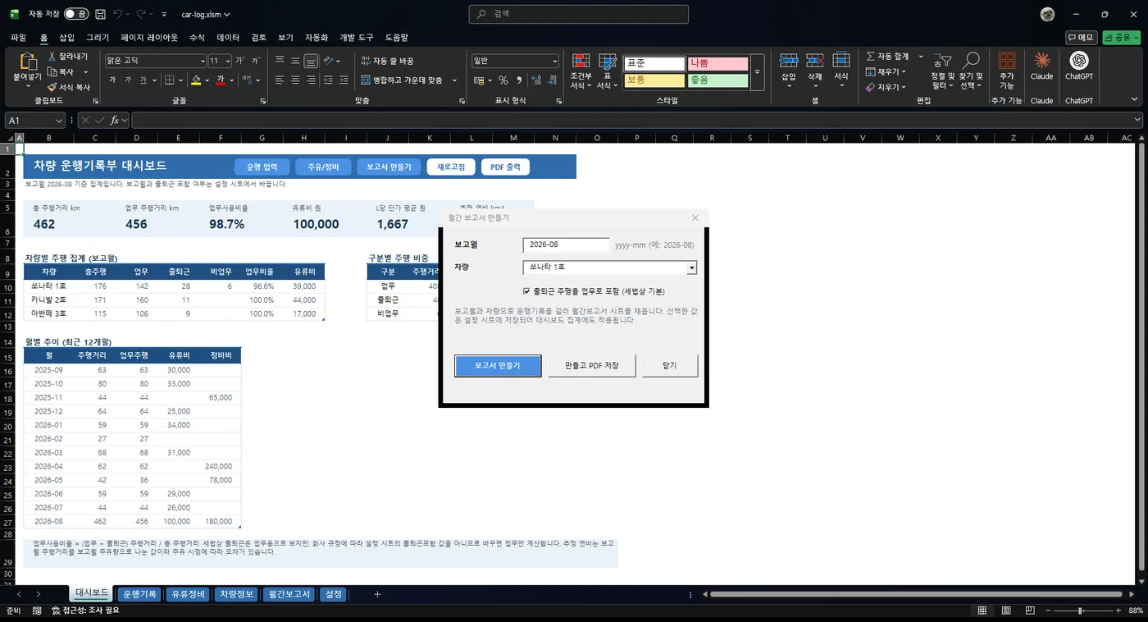
Task: Switch to the Formulas (수식) ribbon tab
Action: [197, 38]
